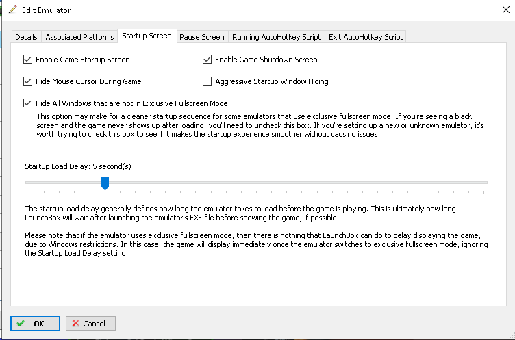Click the 'Startup Load Delay: 5 second(s)' label
515x340 pixels.
[x=78, y=166]
